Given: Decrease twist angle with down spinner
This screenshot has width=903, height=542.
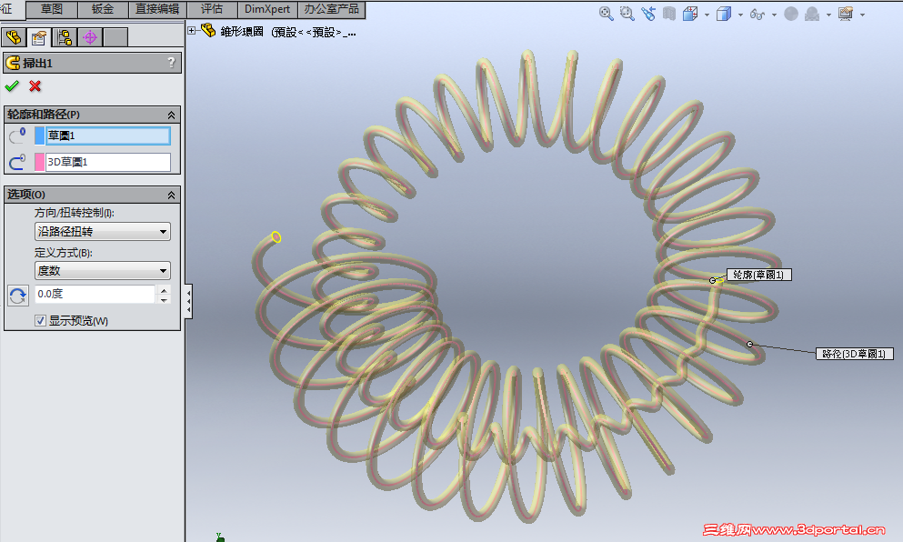Looking at the screenshot, I should pos(164,299).
